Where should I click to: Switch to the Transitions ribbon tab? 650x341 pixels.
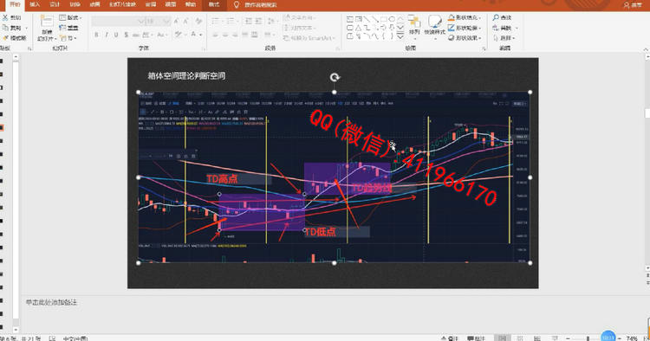(75, 4)
